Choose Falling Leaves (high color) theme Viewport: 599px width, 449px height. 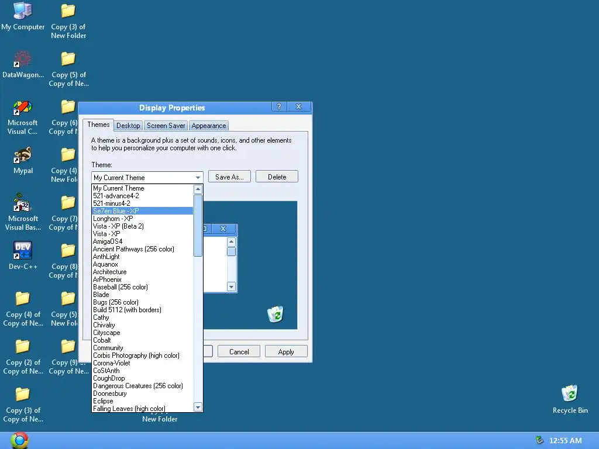[x=143, y=409]
